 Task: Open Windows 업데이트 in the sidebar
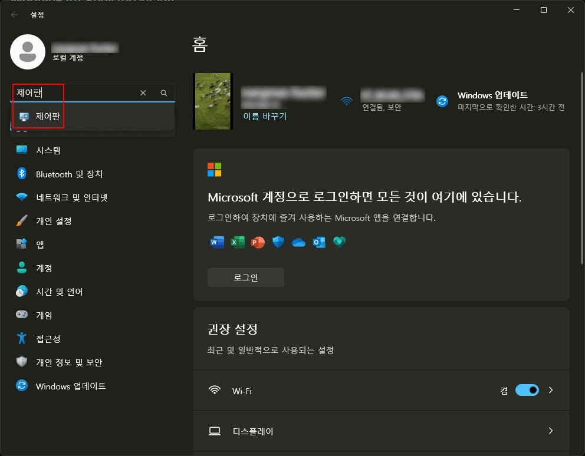pyautogui.click(x=93, y=386)
